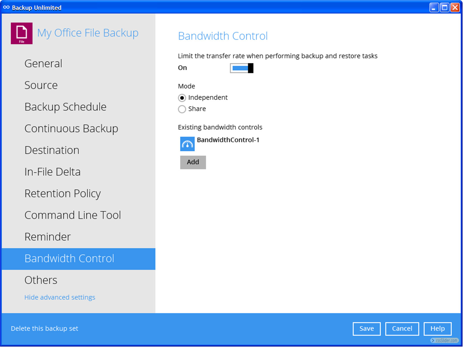Open the Command Line Tool section
Screen dimensions: 463x347
click(73, 215)
